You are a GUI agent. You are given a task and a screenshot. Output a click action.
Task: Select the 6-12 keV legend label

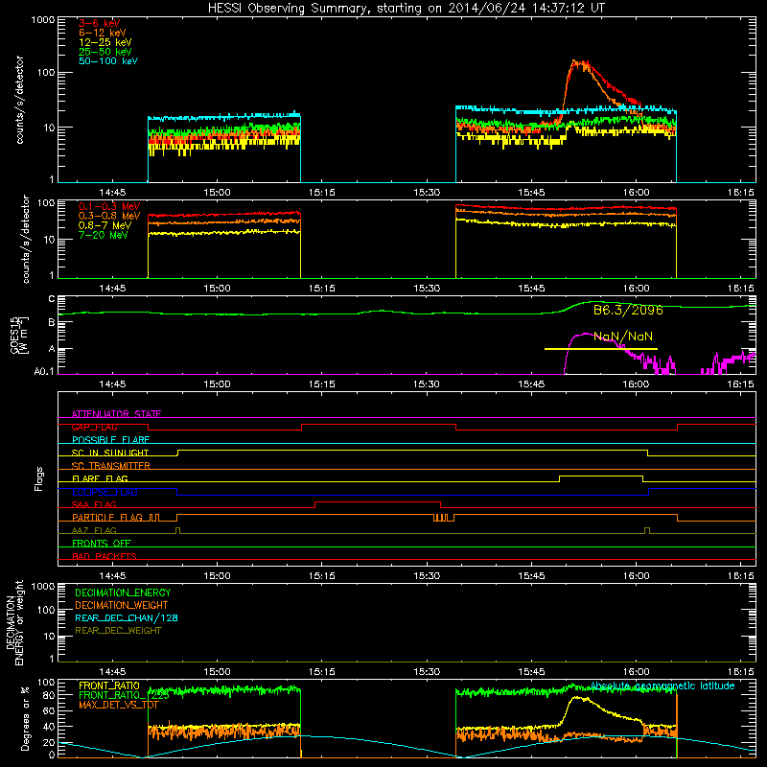(x=103, y=33)
